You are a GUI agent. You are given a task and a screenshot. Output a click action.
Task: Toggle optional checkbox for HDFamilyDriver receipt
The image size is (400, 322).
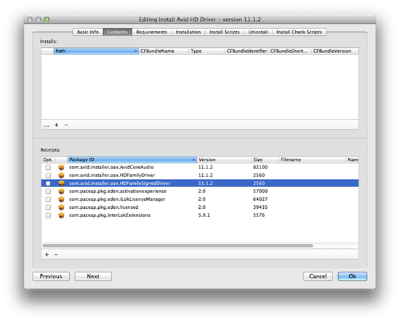(x=48, y=176)
